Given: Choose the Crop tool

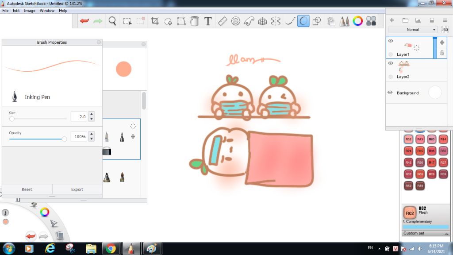Looking at the screenshot, I should coord(155,21).
